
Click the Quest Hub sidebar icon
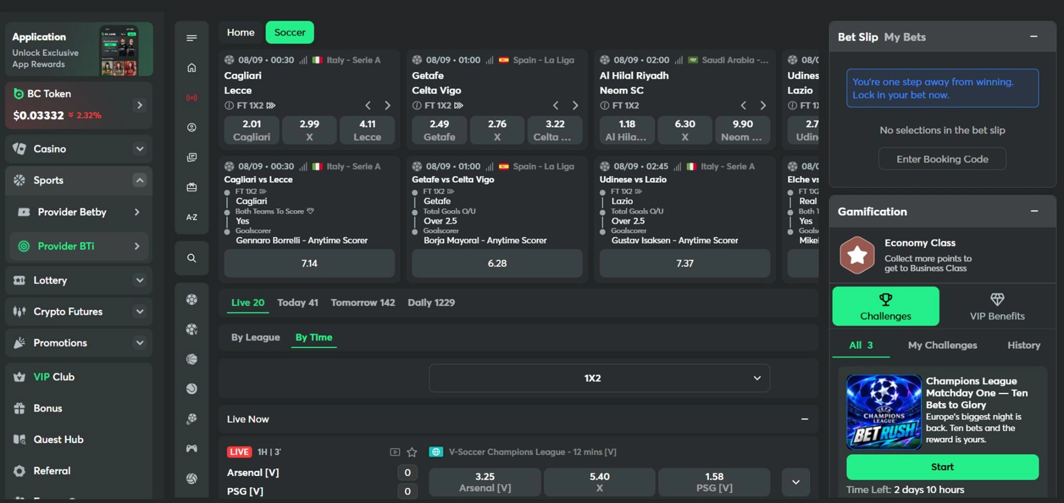click(19, 440)
